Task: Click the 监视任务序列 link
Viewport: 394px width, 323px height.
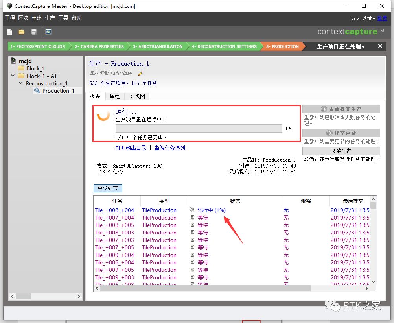Action: [170, 148]
